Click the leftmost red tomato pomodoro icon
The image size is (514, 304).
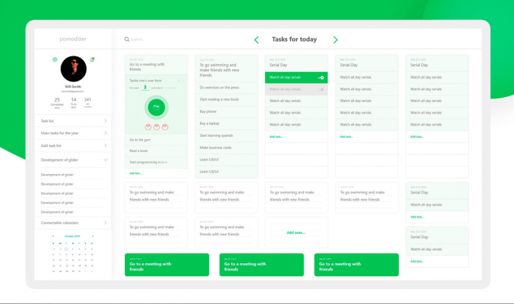(148, 127)
